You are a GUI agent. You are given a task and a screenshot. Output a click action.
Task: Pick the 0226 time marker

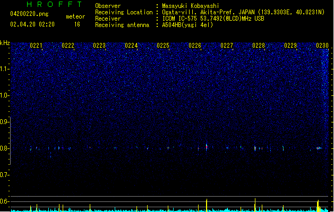tap(195, 46)
